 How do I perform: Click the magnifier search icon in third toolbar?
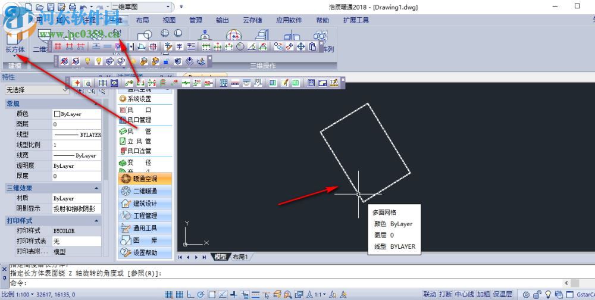click(x=87, y=83)
